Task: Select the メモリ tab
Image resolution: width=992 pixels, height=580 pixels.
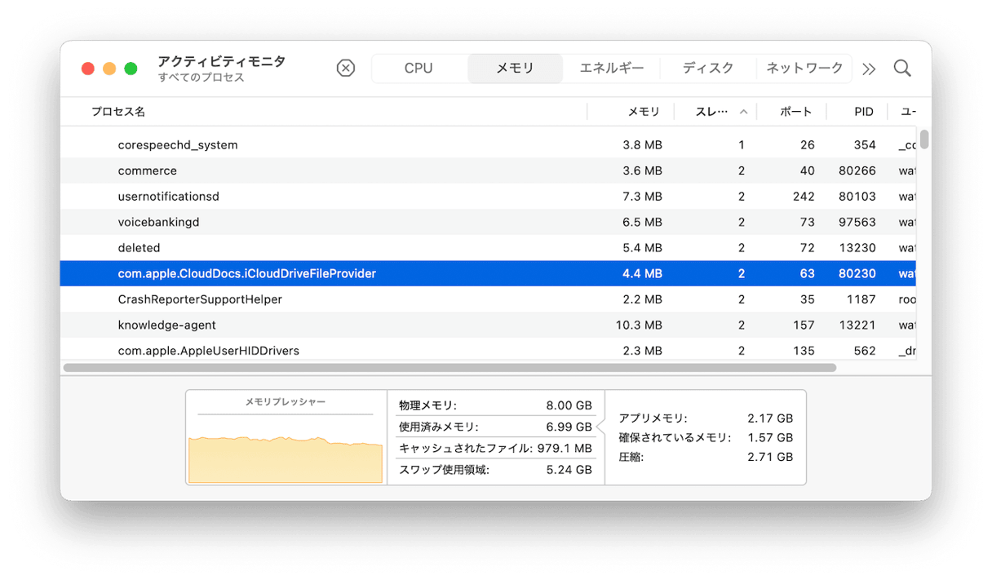Action: pos(515,69)
